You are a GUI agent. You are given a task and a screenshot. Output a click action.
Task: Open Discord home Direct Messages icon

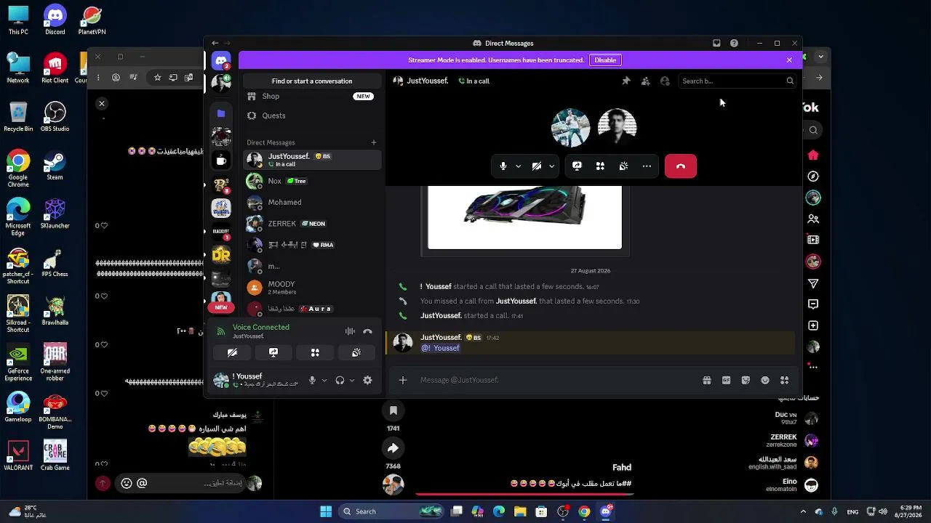pyautogui.click(x=221, y=60)
